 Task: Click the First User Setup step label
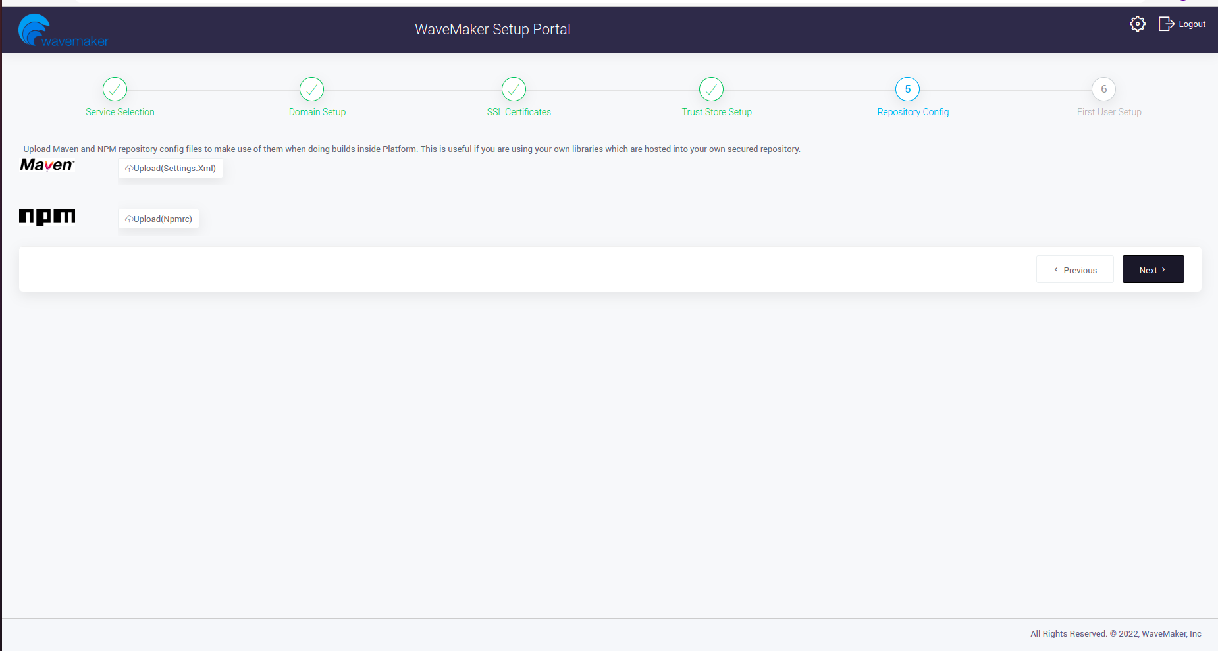coord(1109,112)
